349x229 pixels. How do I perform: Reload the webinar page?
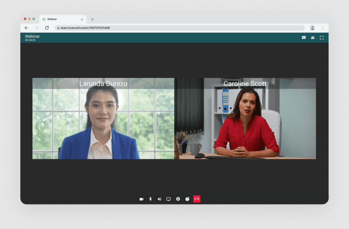[47, 28]
